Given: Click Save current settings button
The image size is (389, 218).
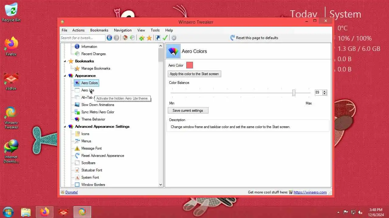Looking at the screenshot, I should coord(188,111).
